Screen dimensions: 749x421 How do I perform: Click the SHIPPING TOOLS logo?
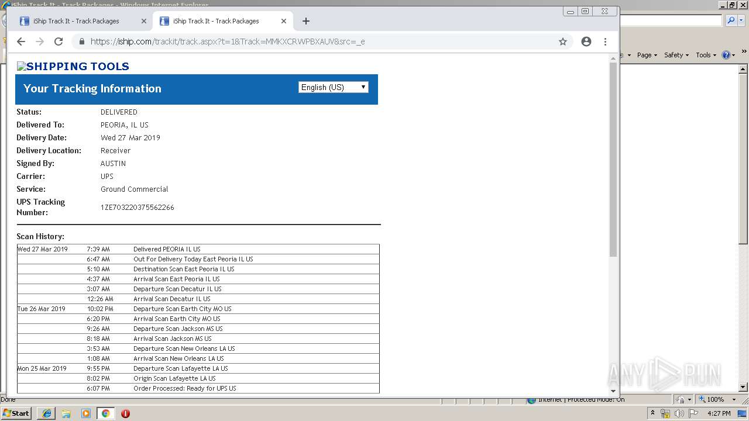click(x=73, y=66)
